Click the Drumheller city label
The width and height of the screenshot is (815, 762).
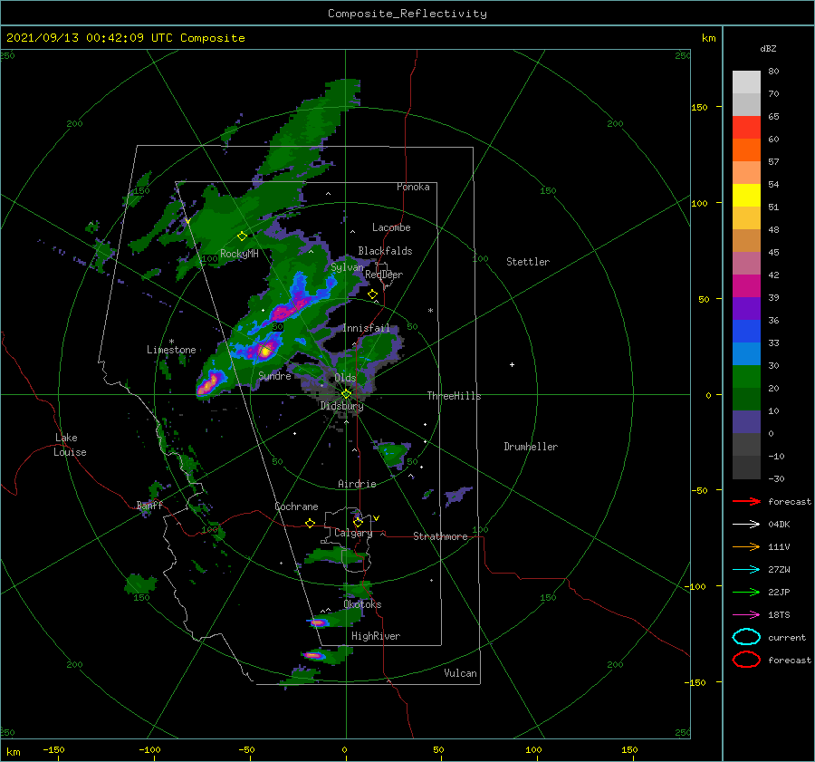pyautogui.click(x=531, y=447)
